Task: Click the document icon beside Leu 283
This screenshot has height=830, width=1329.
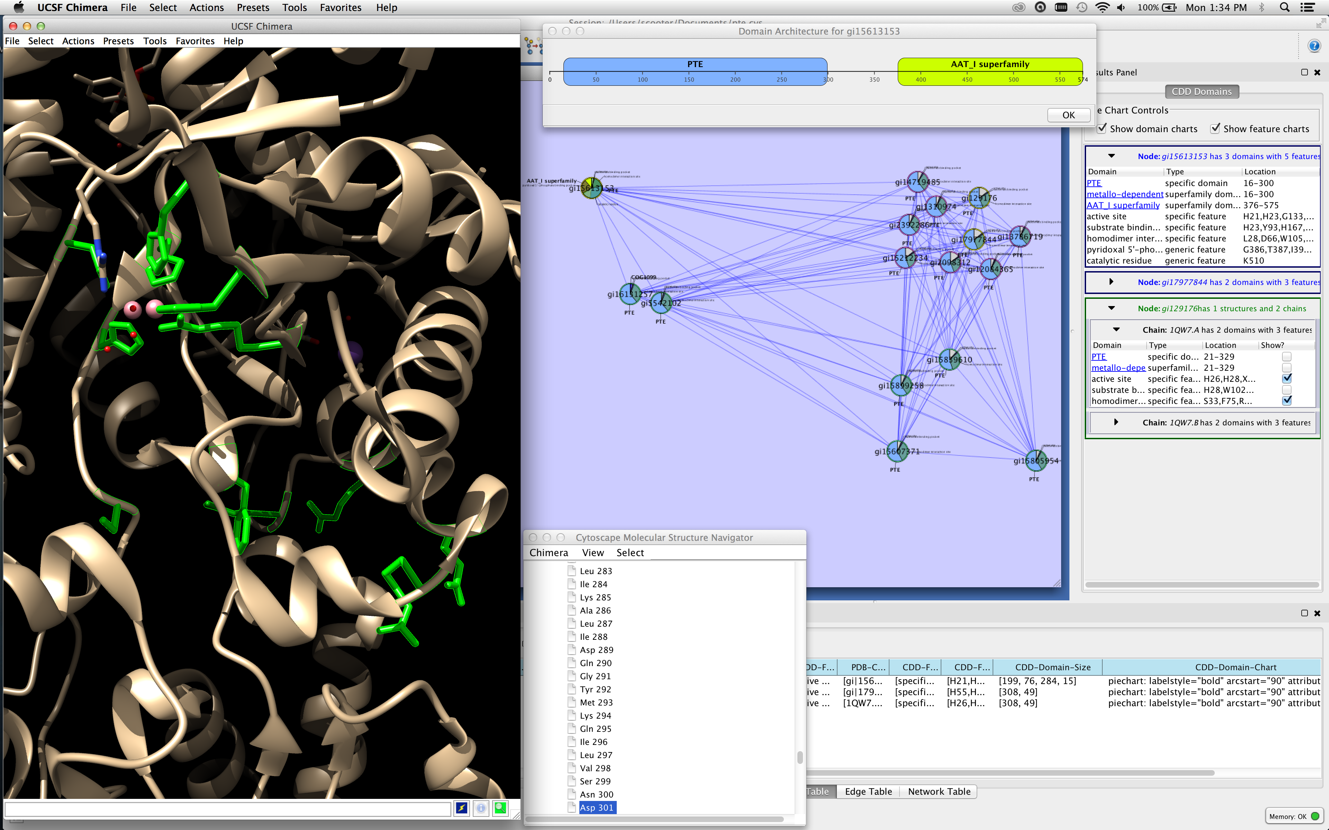Action: click(572, 571)
